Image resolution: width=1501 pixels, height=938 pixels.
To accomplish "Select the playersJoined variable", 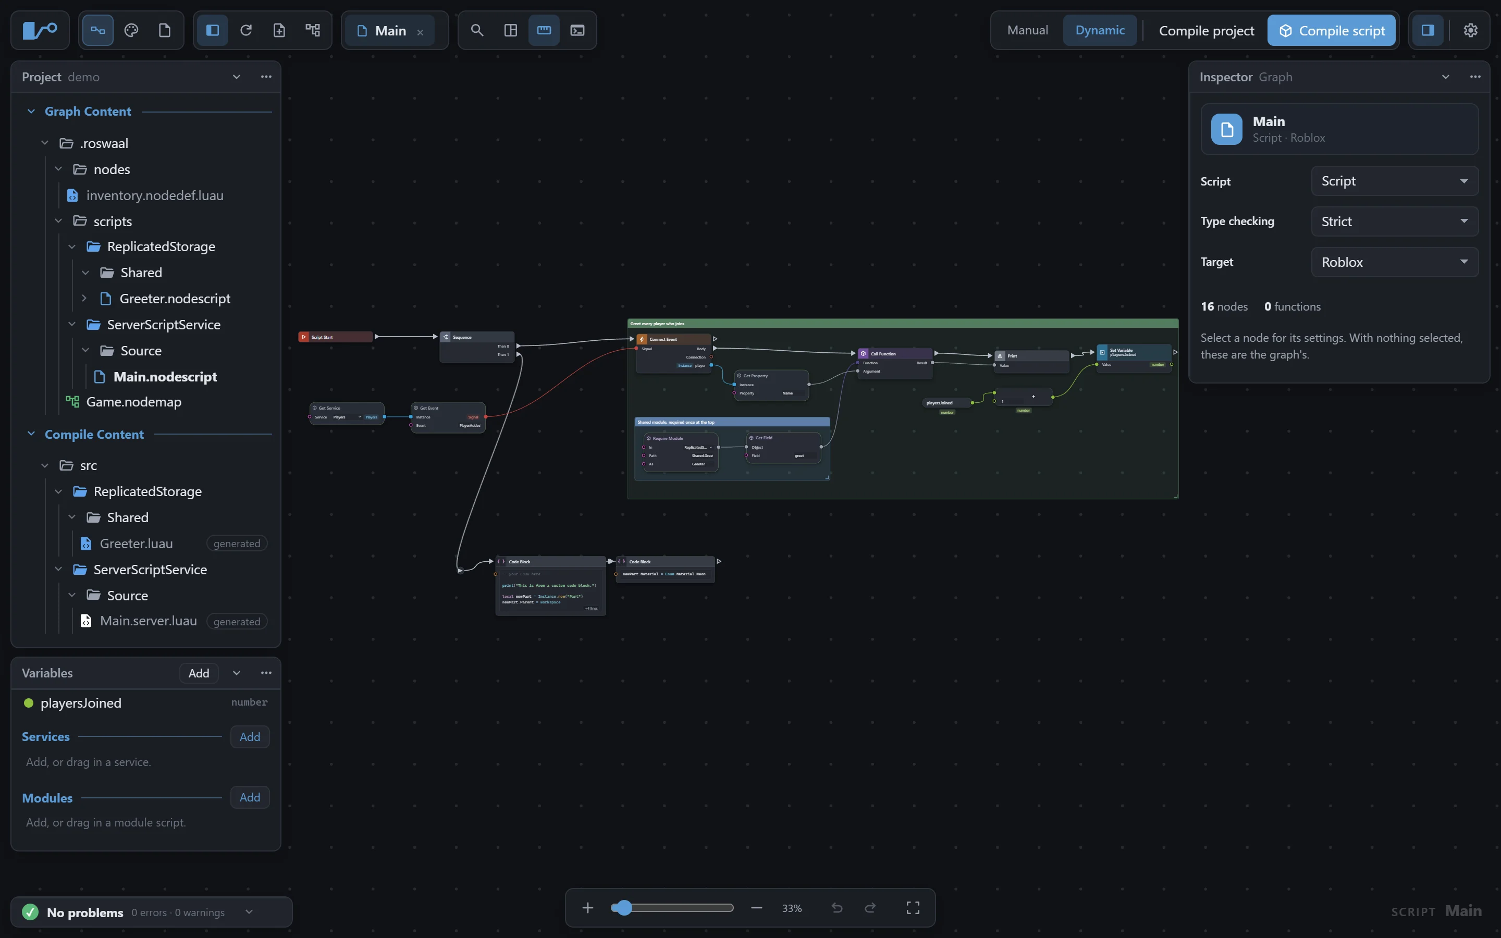I will (x=146, y=703).
